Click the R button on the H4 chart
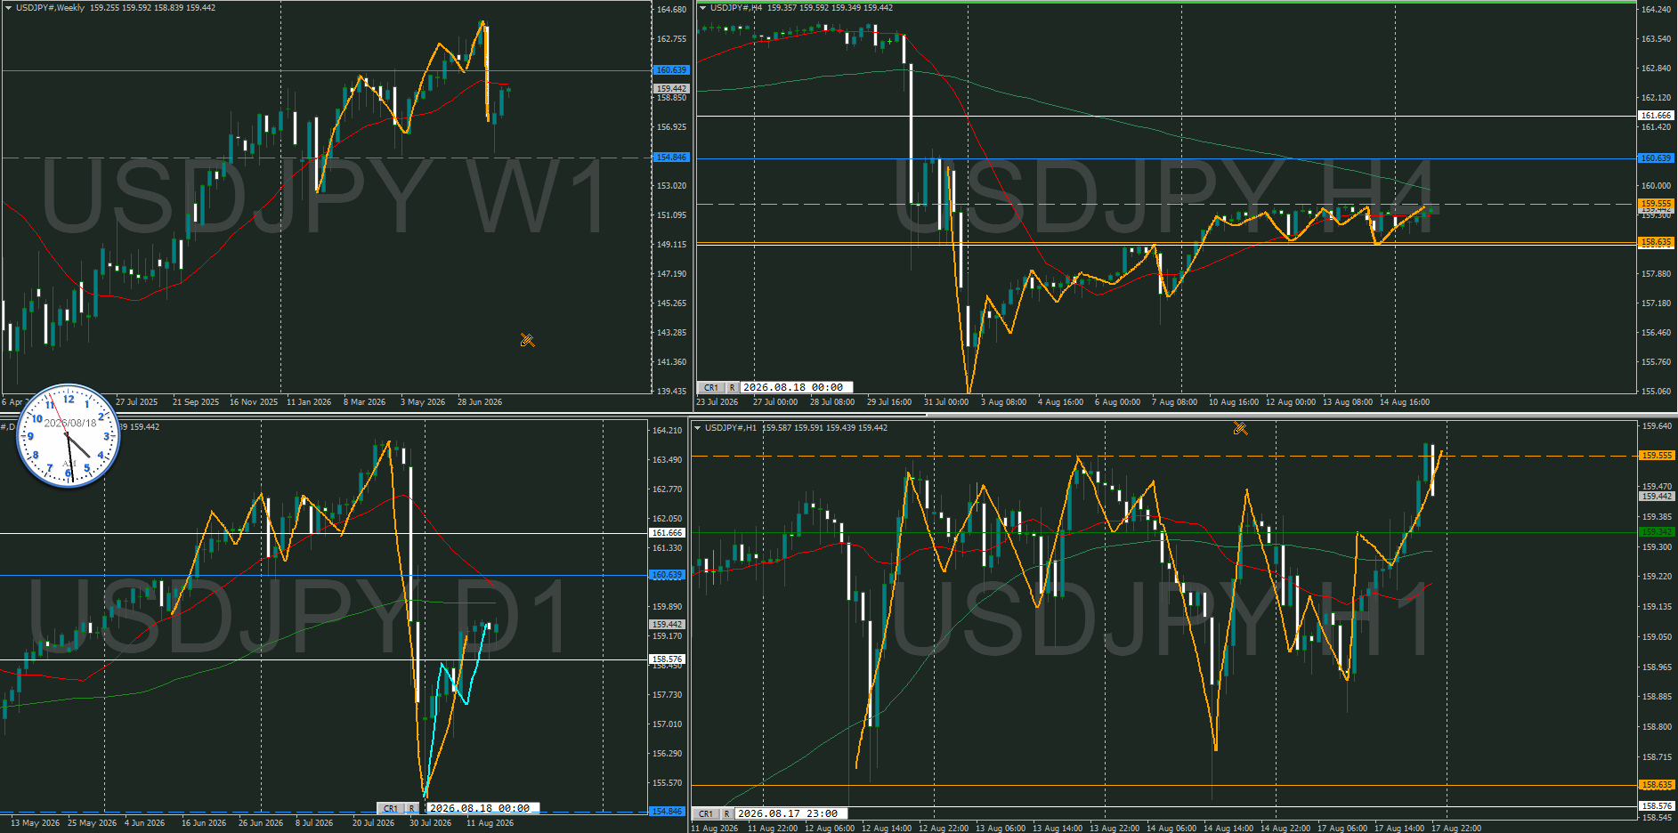Image resolution: width=1678 pixels, height=833 pixels. (x=732, y=387)
